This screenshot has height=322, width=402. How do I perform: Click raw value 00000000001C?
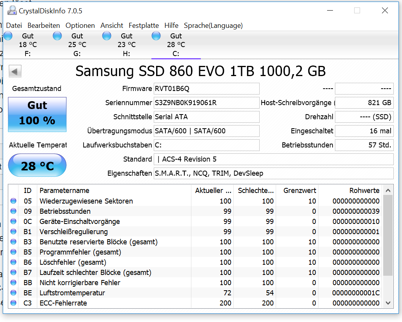(356, 293)
